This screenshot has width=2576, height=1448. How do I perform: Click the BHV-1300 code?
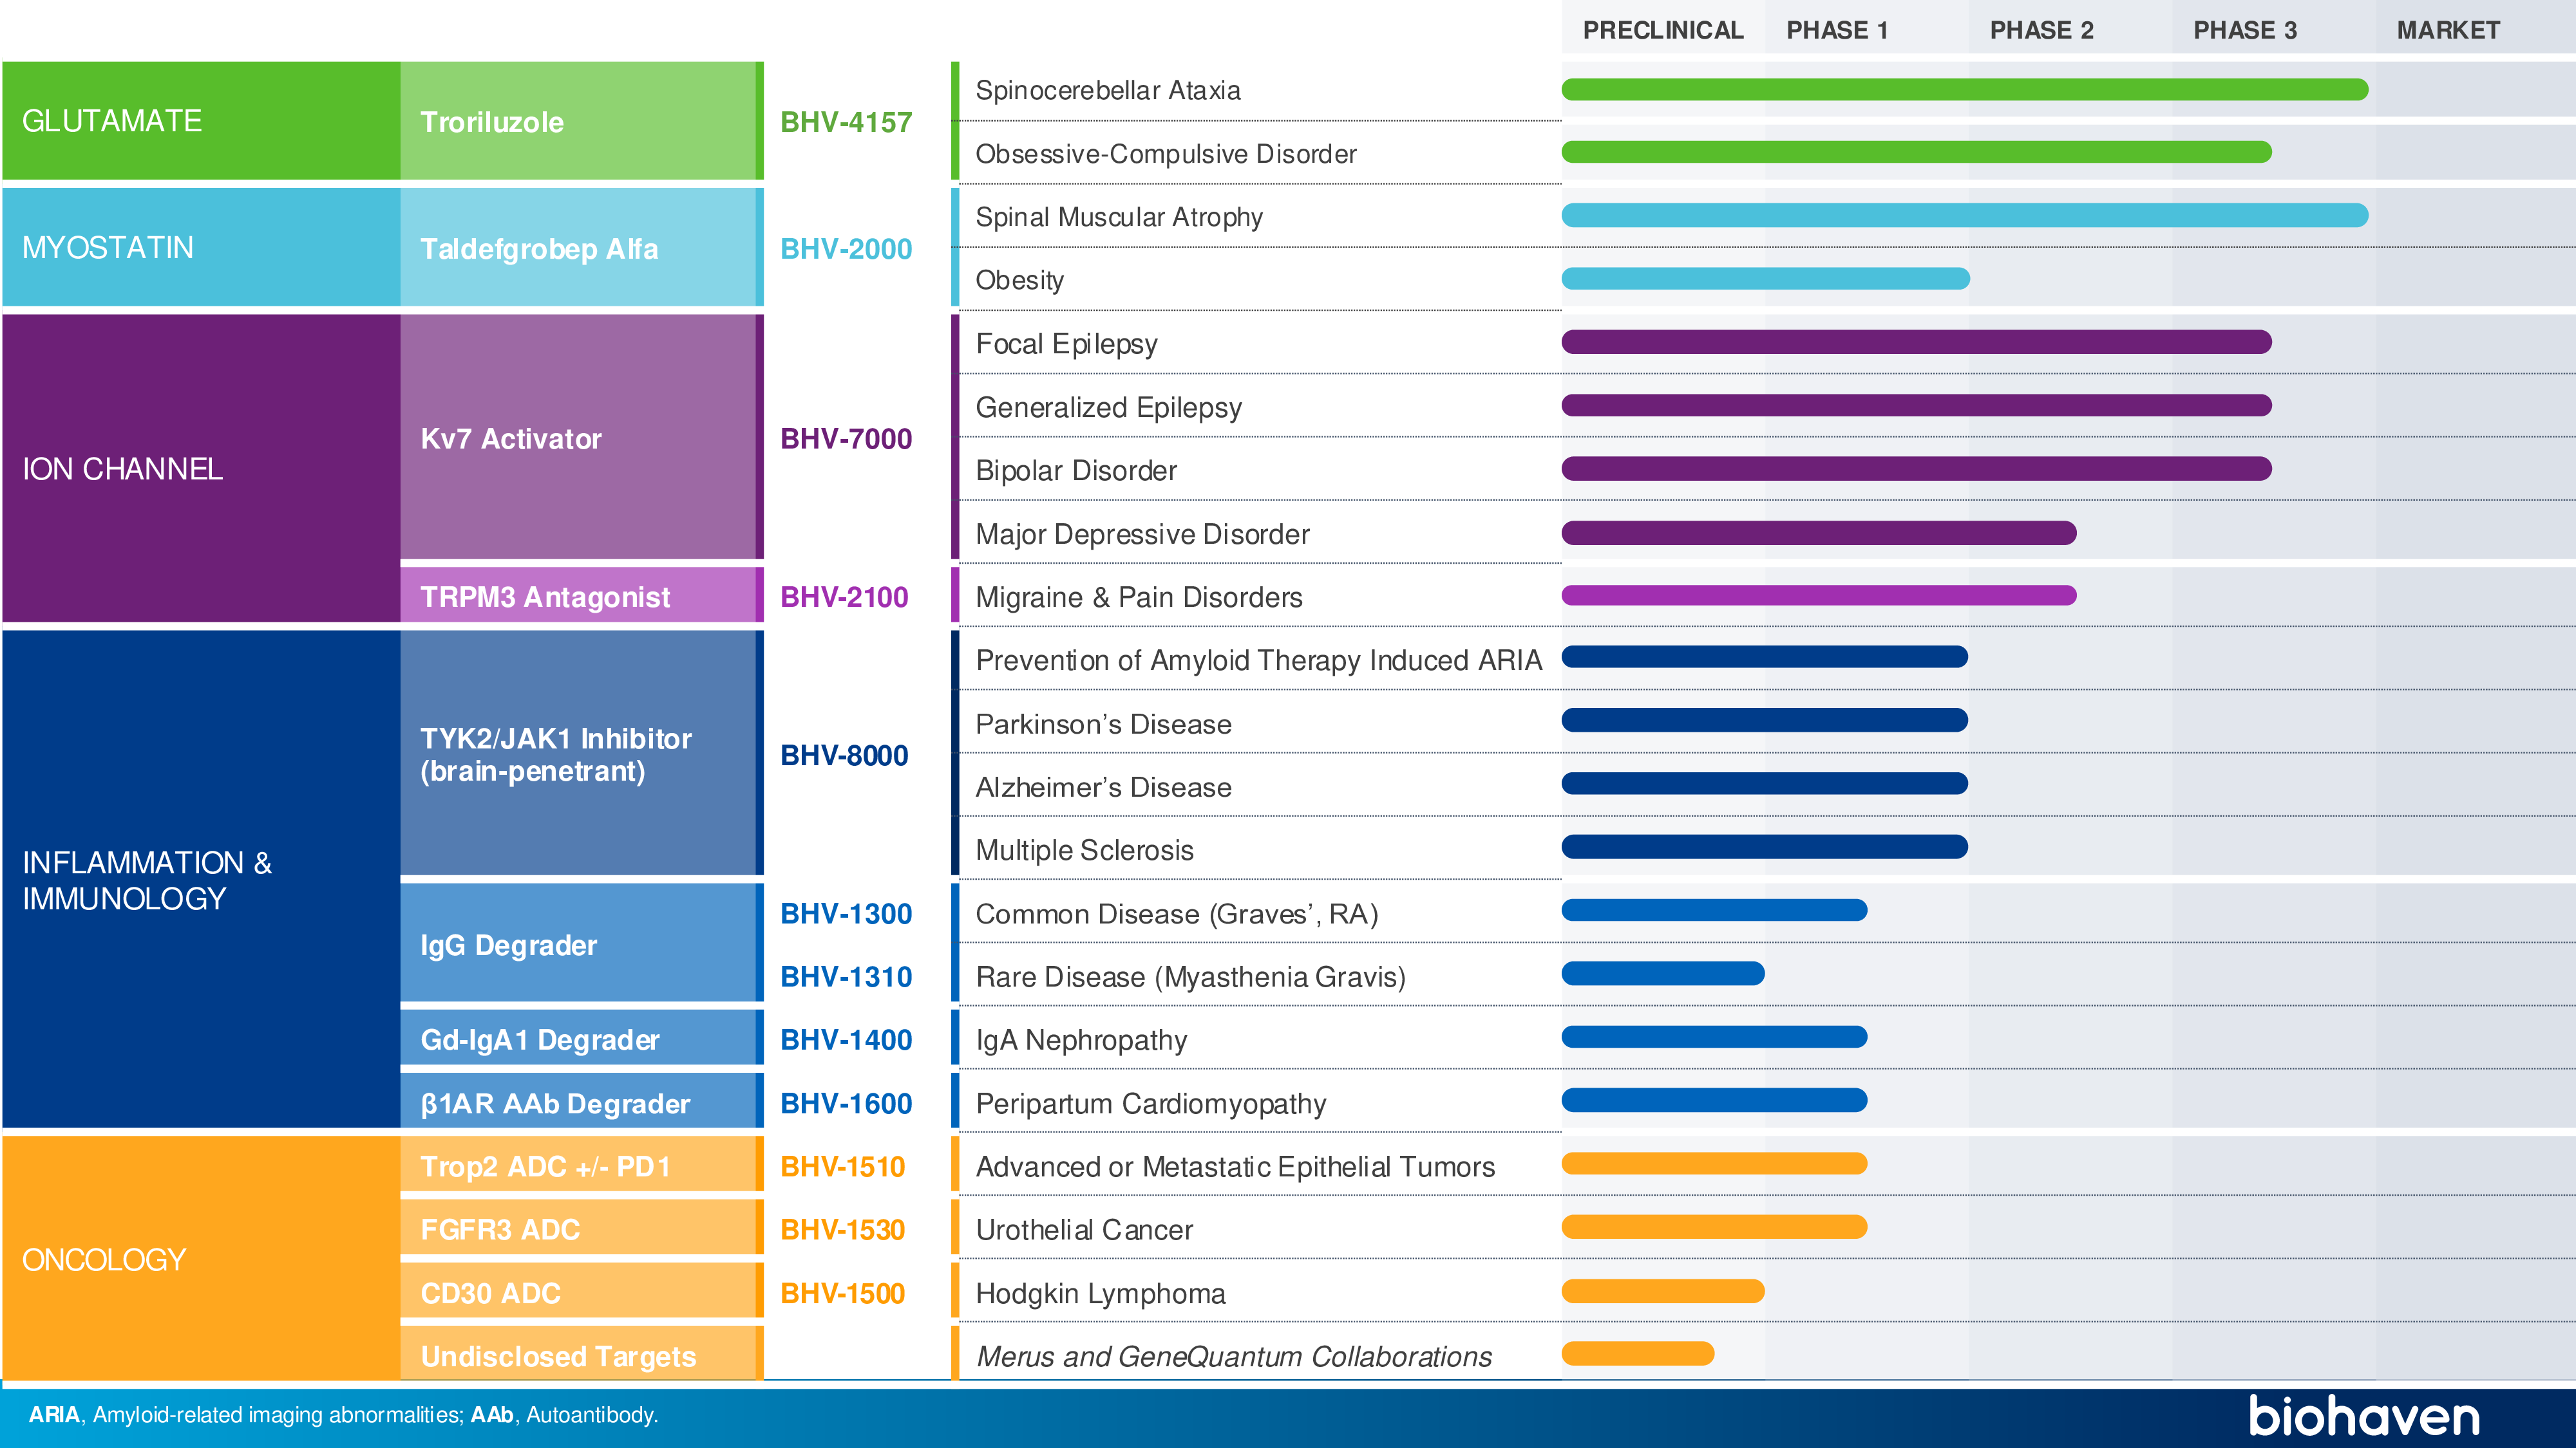(846, 913)
